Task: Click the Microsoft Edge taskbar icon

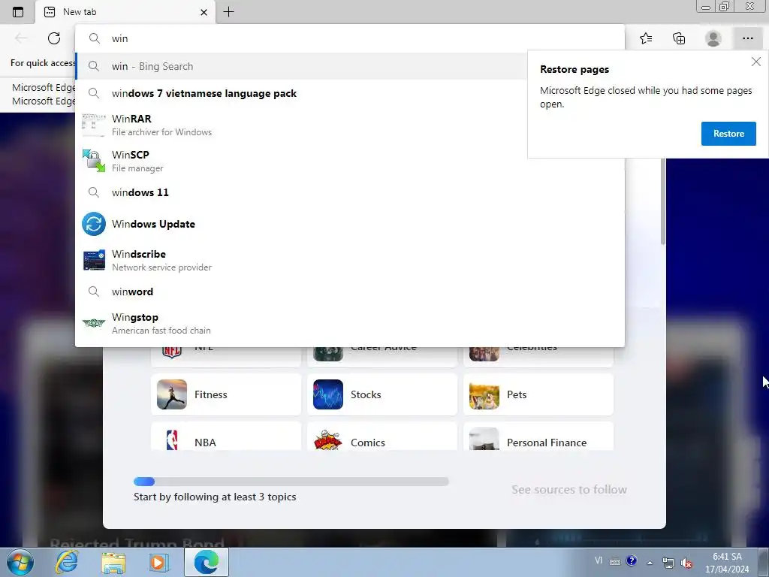Action: pos(207,562)
